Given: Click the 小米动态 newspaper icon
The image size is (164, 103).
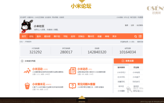Looking at the screenshot, I should 73,71.
